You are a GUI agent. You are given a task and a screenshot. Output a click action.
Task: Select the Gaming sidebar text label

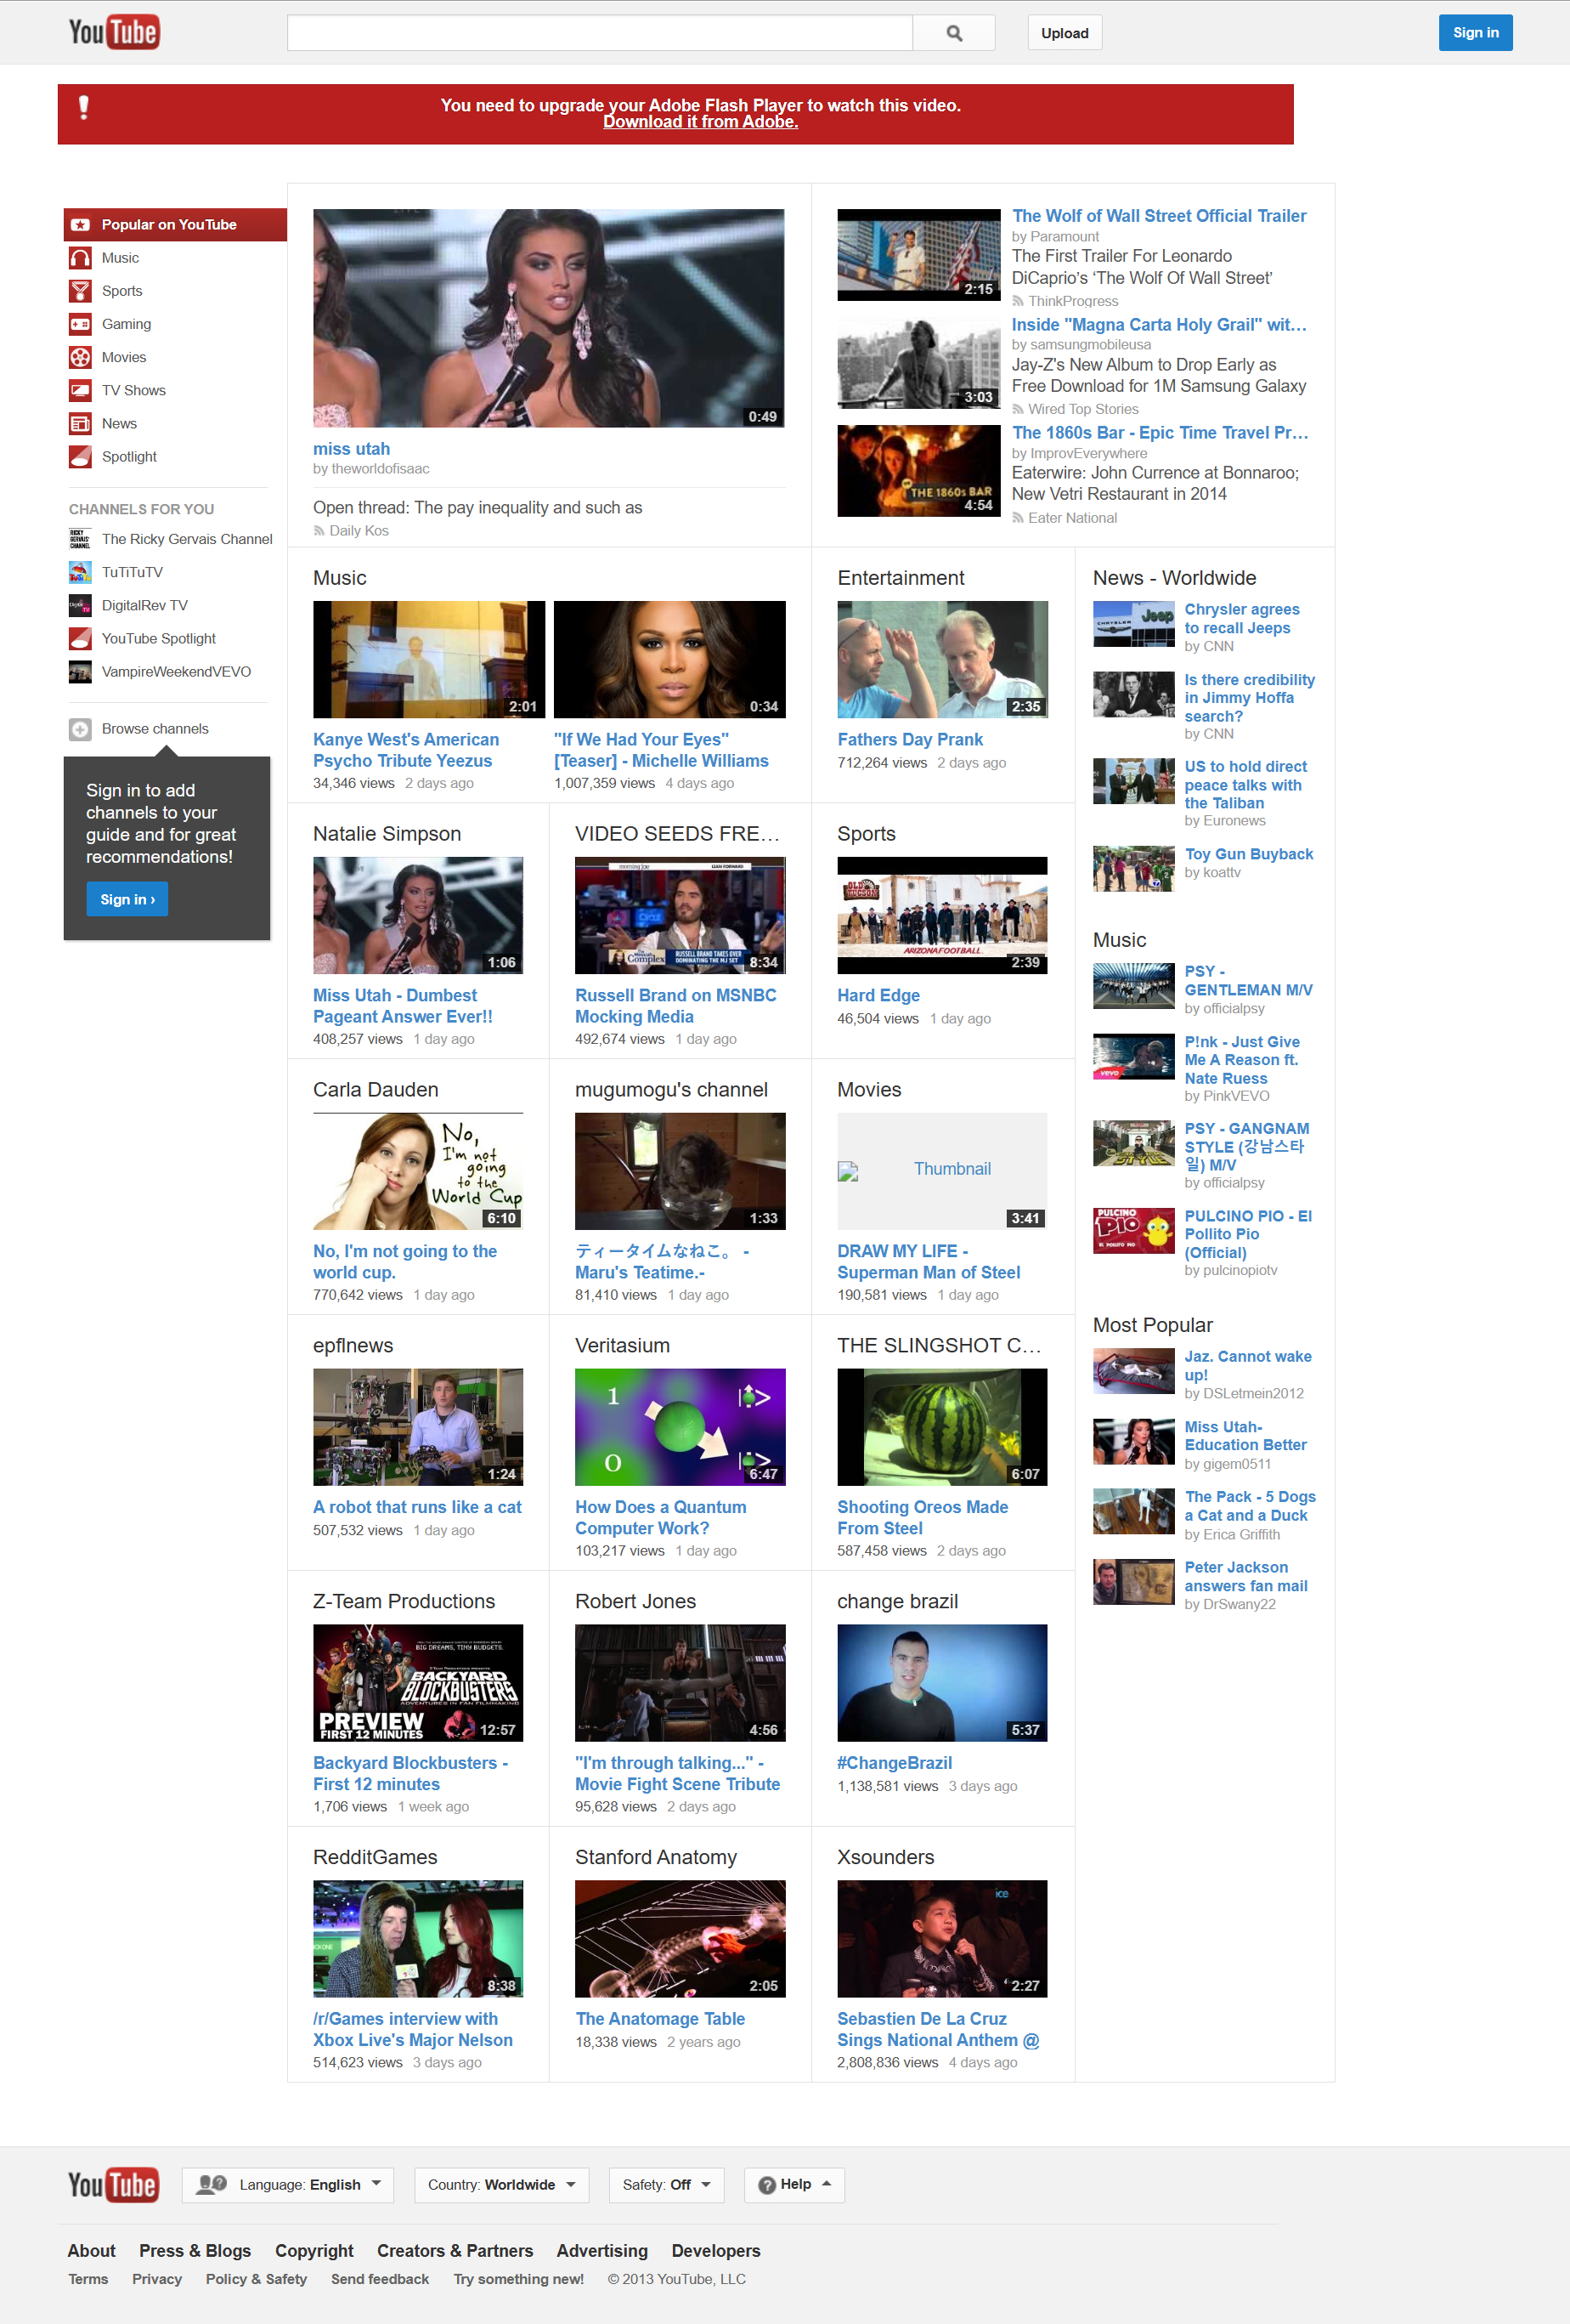click(126, 324)
